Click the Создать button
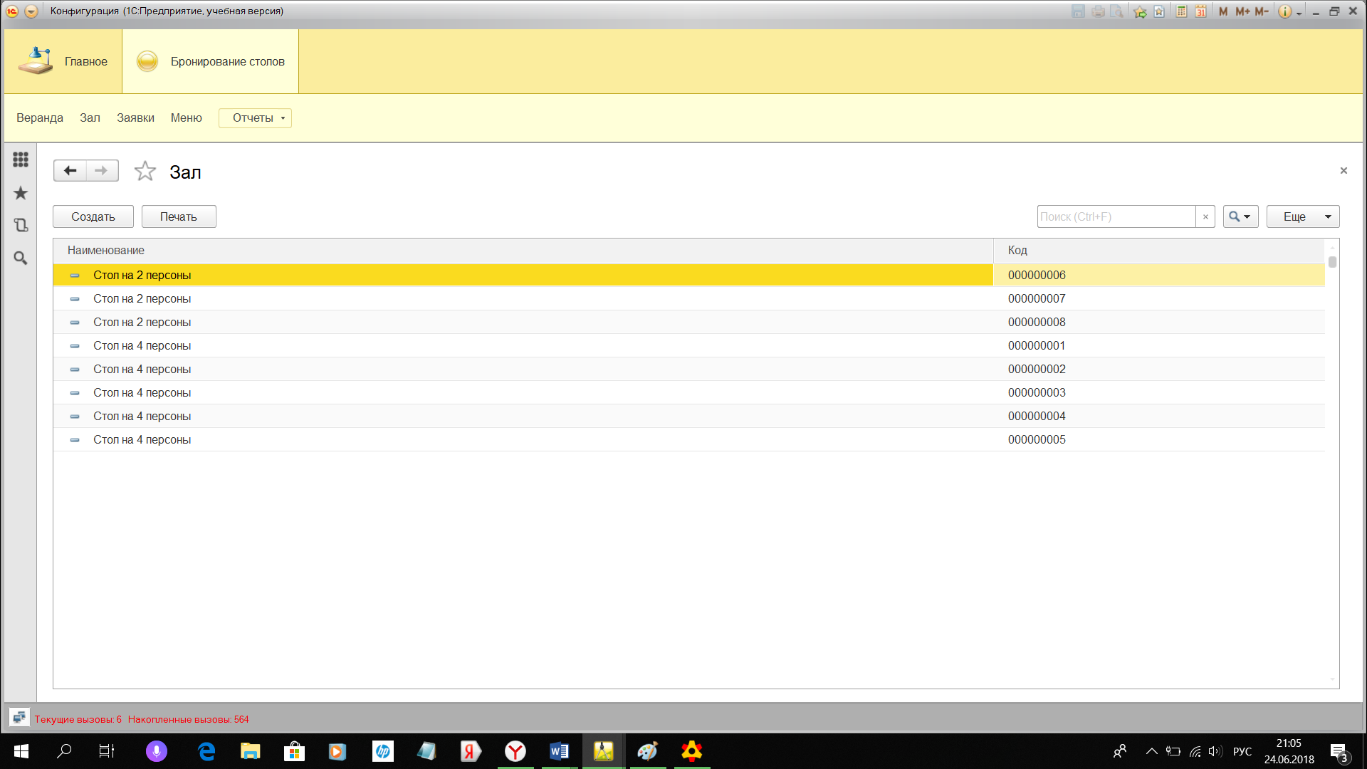Viewport: 1367px width, 769px height. coord(93,216)
